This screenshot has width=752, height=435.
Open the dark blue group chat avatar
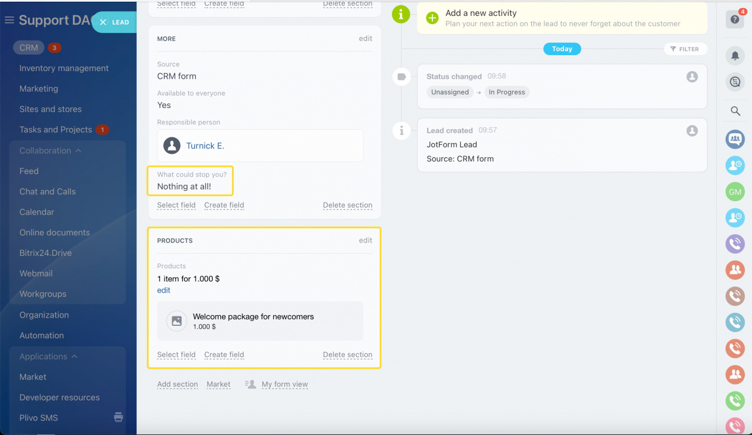(x=735, y=139)
